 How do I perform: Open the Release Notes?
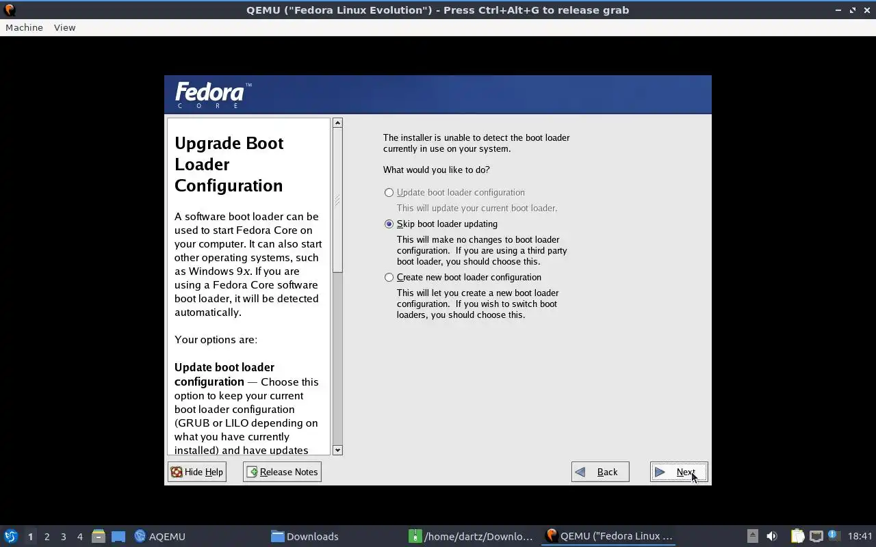pos(282,472)
